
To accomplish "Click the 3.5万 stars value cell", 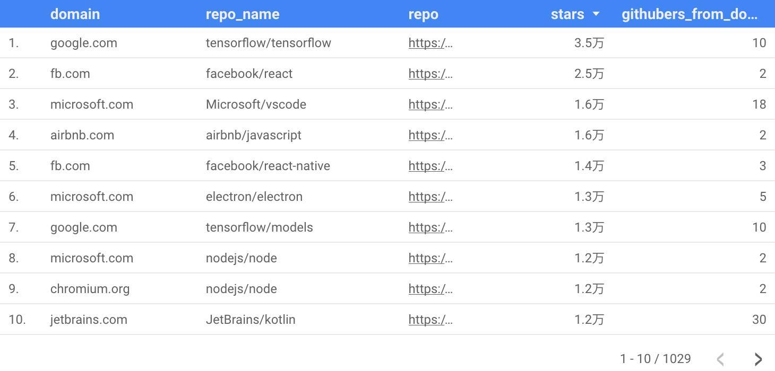I will point(589,43).
